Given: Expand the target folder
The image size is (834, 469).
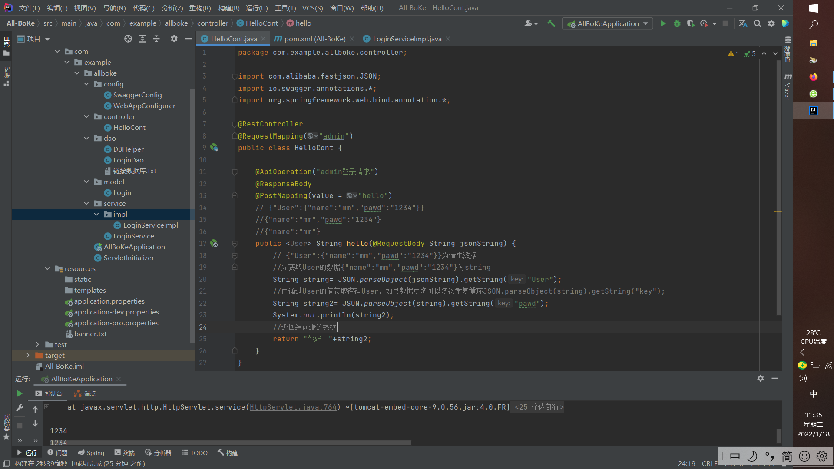Looking at the screenshot, I should point(28,355).
